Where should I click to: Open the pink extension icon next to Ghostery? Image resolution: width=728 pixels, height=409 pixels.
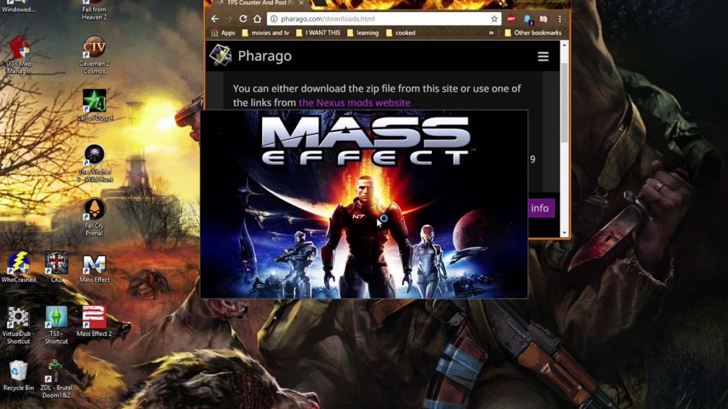coord(543,19)
